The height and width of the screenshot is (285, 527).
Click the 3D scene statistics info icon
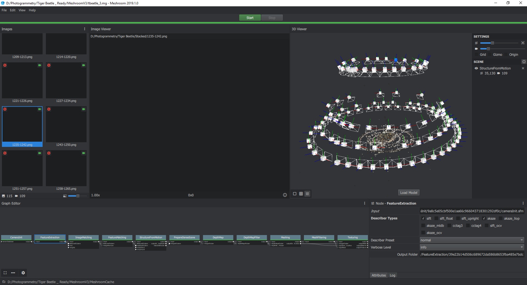click(x=524, y=62)
